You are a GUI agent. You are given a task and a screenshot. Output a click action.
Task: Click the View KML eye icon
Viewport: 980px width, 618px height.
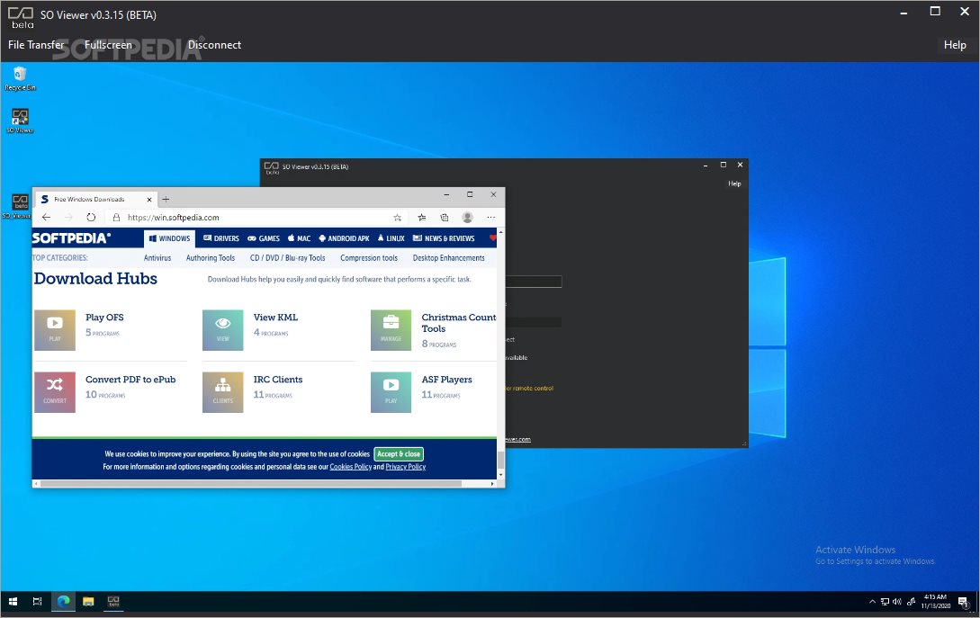[223, 330]
